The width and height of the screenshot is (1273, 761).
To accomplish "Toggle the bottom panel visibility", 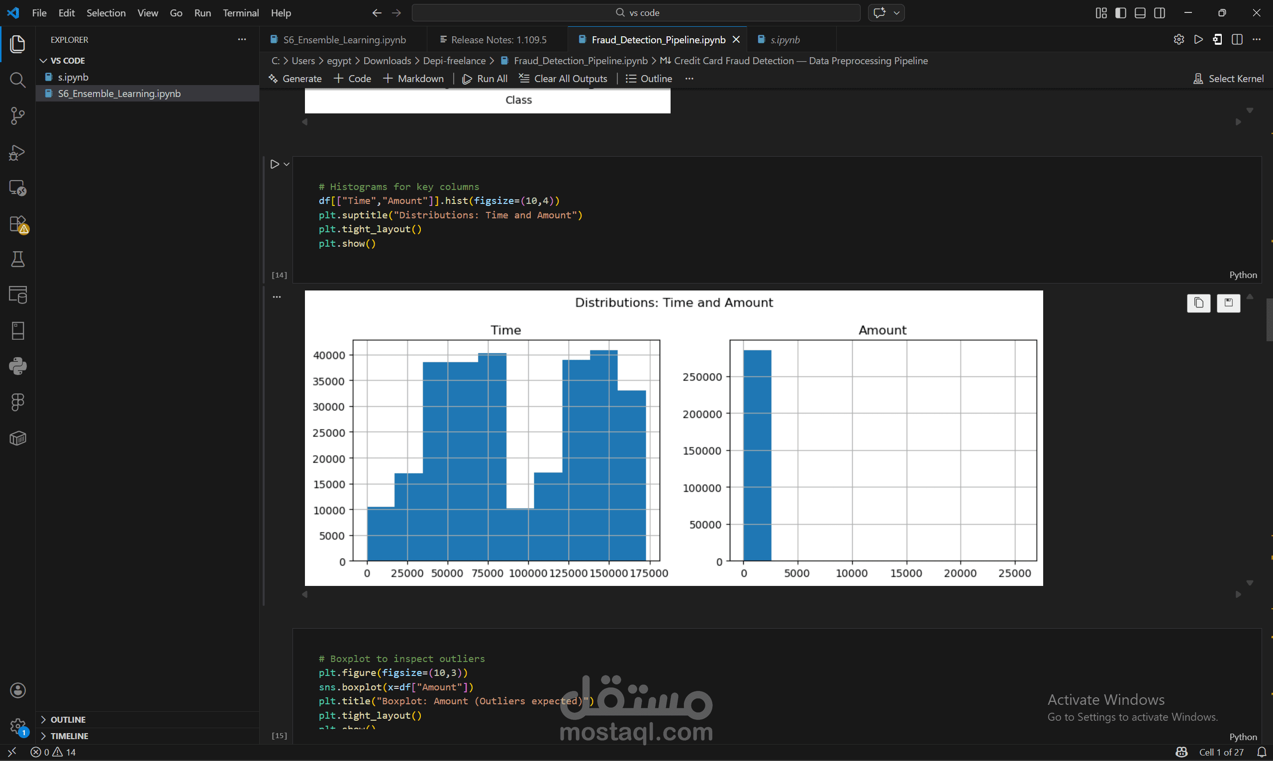I will tap(1140, 12).
